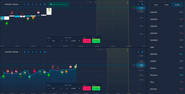This screenshot has height=94, width=185.
Task: Open the chart type icon in top chart toolbar
Action: (x=25, y=4)
